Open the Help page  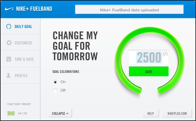tap(151, 113)
